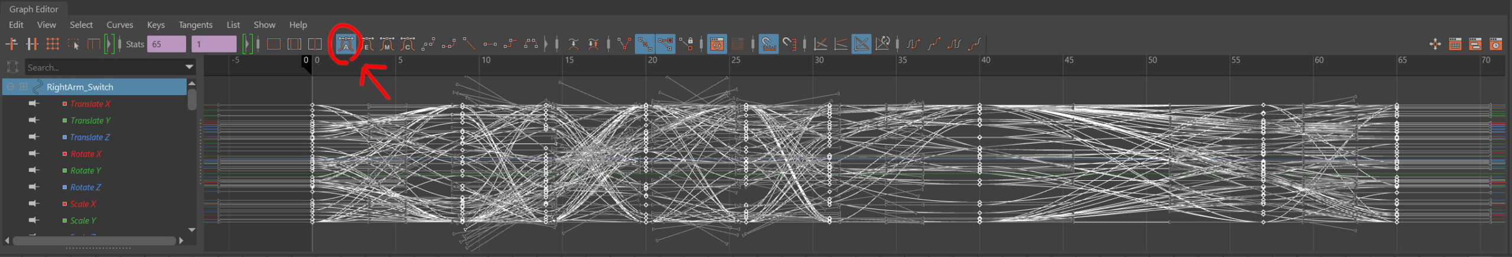1512x257 pixels.
Task: Select the Insert Keys tool
Action: [x=32, y=44]
